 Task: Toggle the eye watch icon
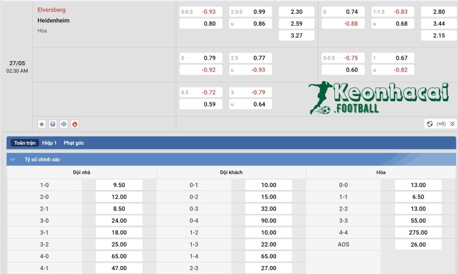(x=64, y=124)
